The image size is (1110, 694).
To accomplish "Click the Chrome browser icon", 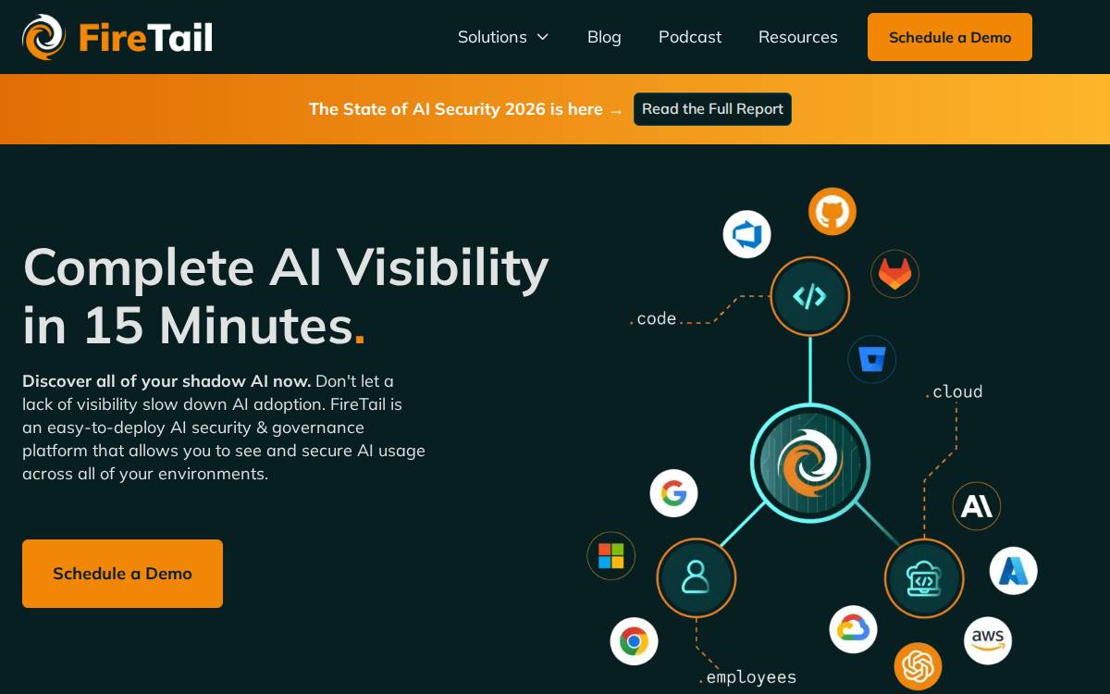I will 634,641.
